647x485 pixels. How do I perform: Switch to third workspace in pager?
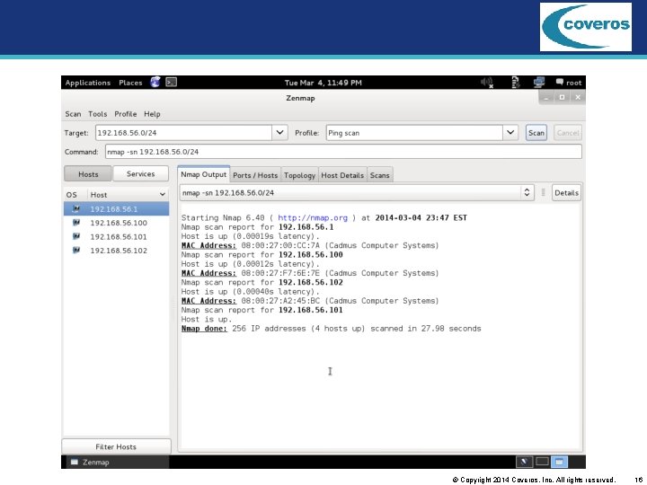tap(559, 462)
